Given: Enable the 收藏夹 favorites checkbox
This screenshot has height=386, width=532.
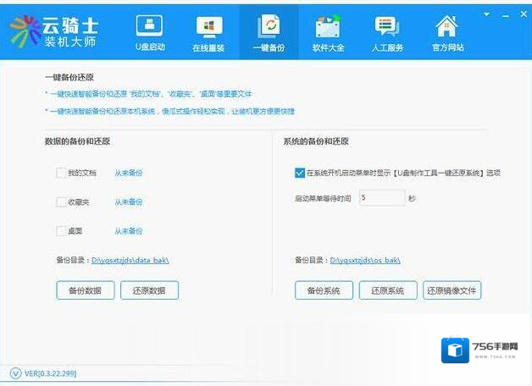Looking at the screenshot, I should point(61,202).
